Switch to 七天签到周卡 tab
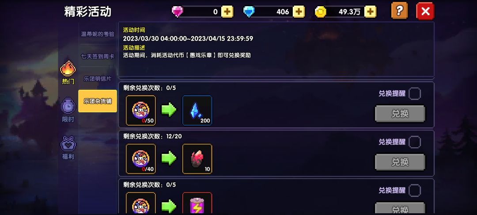 98,56
